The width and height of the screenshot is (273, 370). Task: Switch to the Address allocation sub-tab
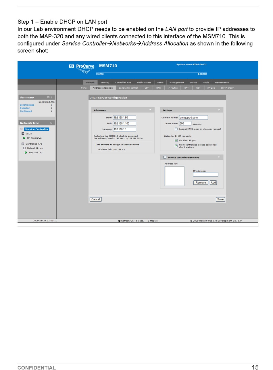[x=103, y=88]
